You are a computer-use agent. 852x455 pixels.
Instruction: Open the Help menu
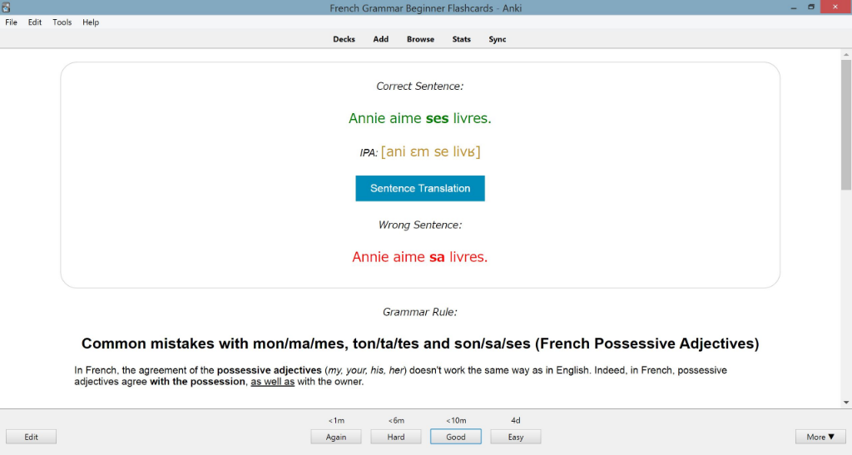point(91,22)
